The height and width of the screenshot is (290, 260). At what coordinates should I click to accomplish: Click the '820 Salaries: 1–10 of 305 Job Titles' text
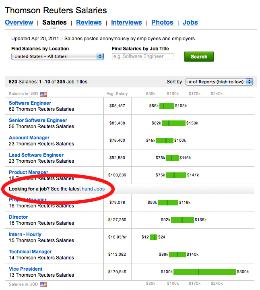pos(48,82)
